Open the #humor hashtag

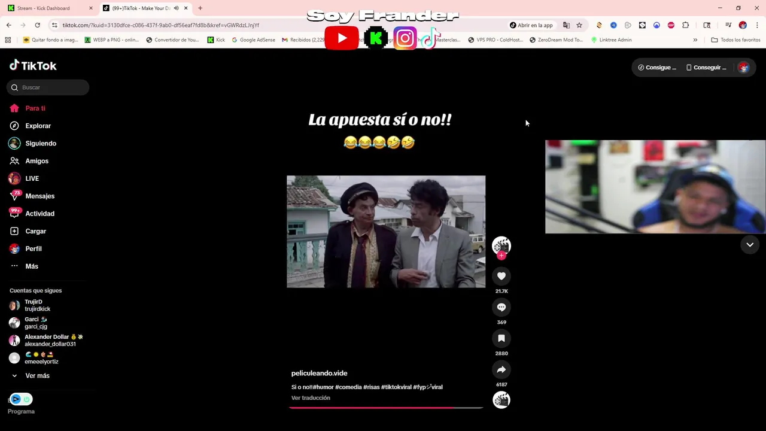(323, 387)
